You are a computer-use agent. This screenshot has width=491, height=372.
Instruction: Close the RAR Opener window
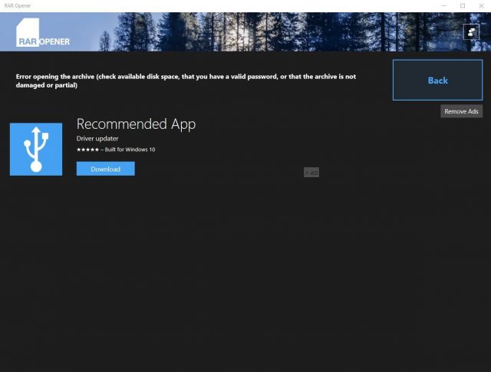tap(482, 5)
